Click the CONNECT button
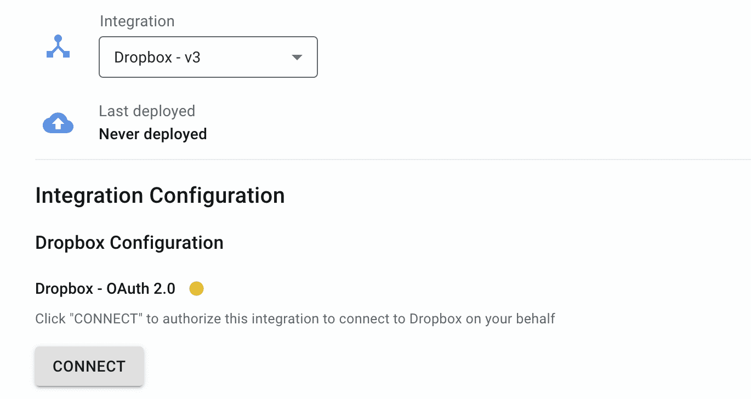Viewport: 751px width, 399px height. click(x=89, y=366)
